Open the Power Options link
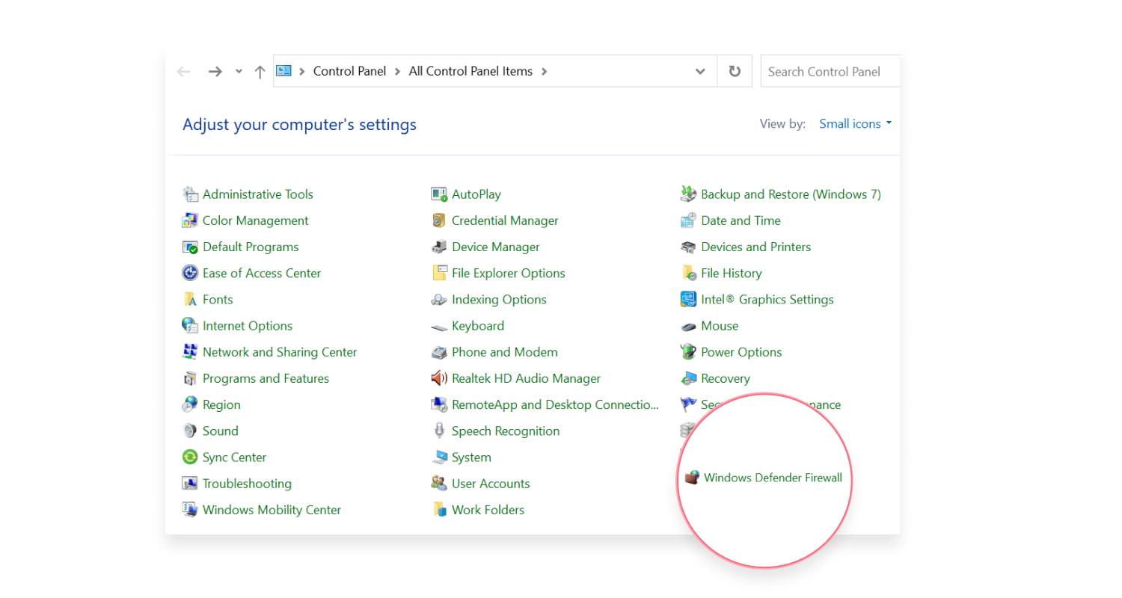 pyautogui.click(x=741, y=352)
